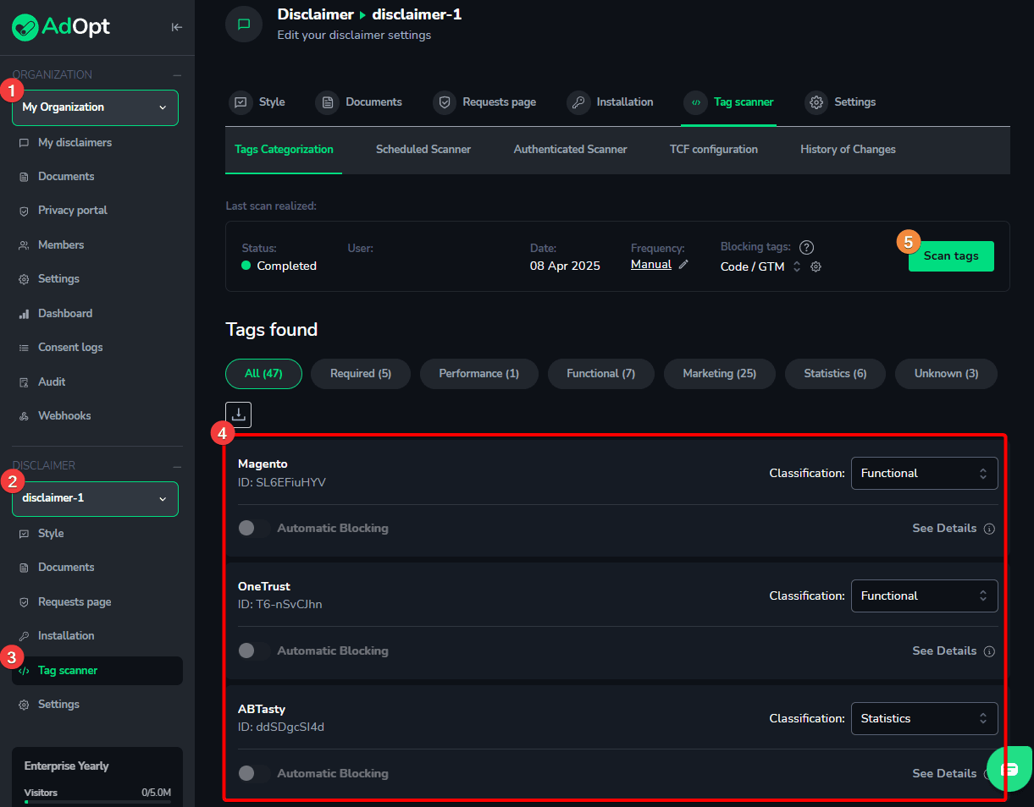Open the disclaimer-1 selector
The width and height of the screenshot is (1034, 807).
pyautogui.click(x=95, y=498)
